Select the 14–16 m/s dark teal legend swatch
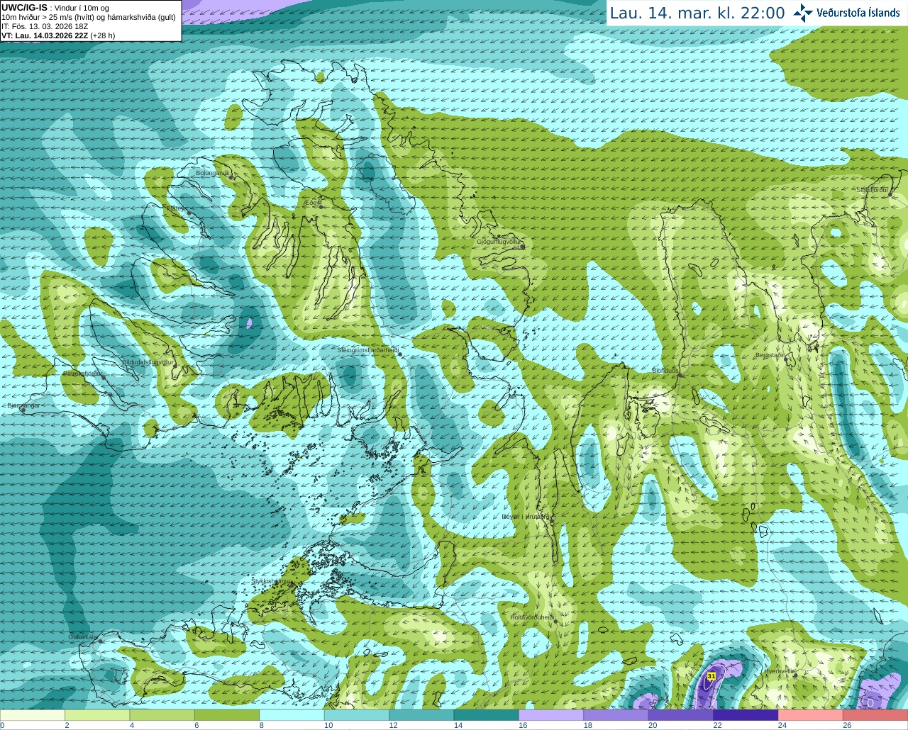The image size is (908, 730). 487,715
